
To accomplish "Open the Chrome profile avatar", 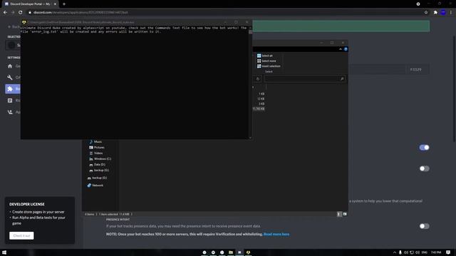I will pos(443,13).
